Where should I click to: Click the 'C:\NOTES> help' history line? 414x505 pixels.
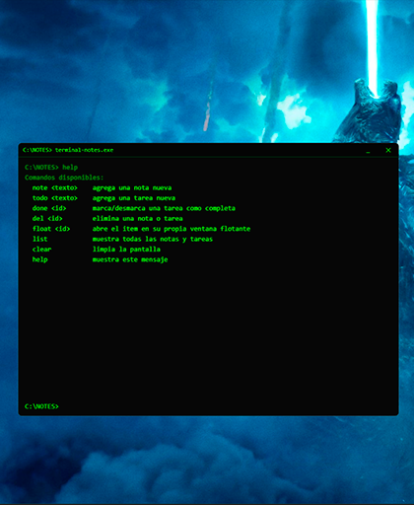point(51,168)
